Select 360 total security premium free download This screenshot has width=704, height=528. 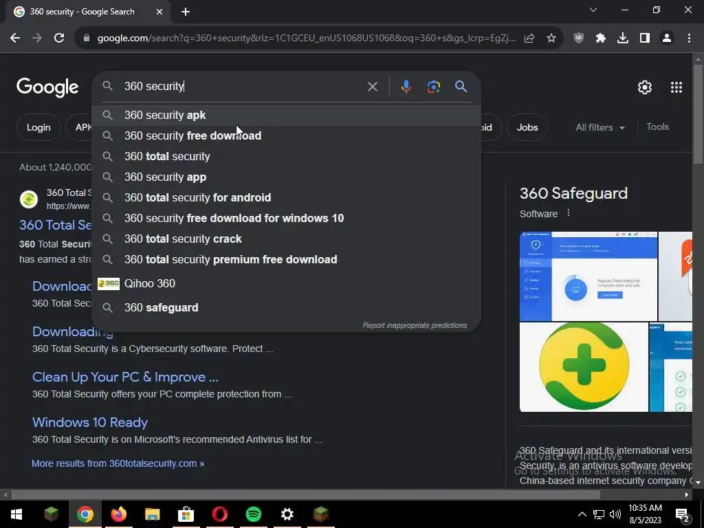pyautogui.click(x=286, y=259)
